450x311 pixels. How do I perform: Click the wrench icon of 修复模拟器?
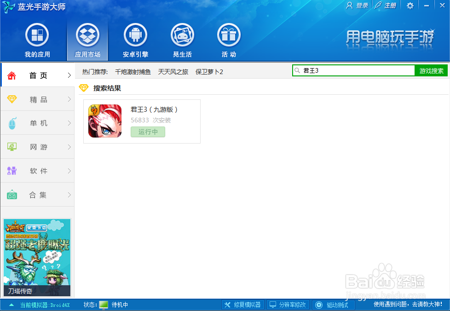pyautogui.click(x=227, y=305)
